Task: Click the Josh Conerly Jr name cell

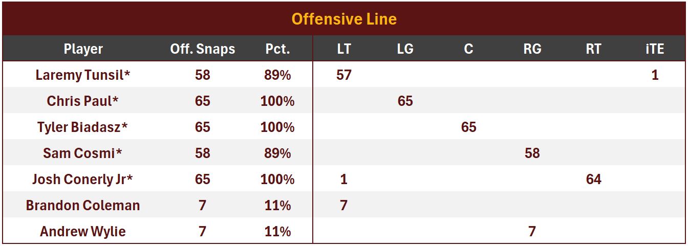Action: [x=83, y=180]
